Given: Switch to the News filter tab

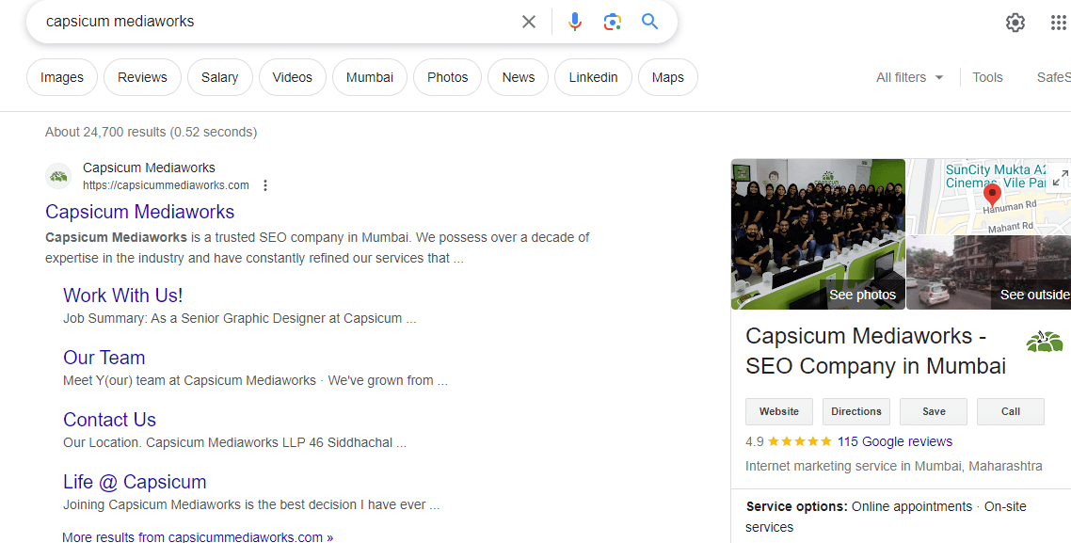Looking at the screenshot, I should pos(518,77).
